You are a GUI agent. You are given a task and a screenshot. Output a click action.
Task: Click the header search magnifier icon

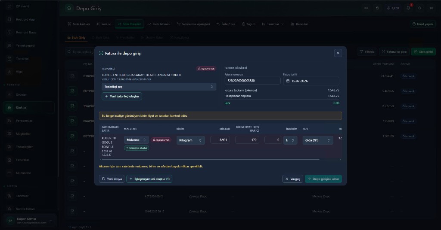[419, 8]
